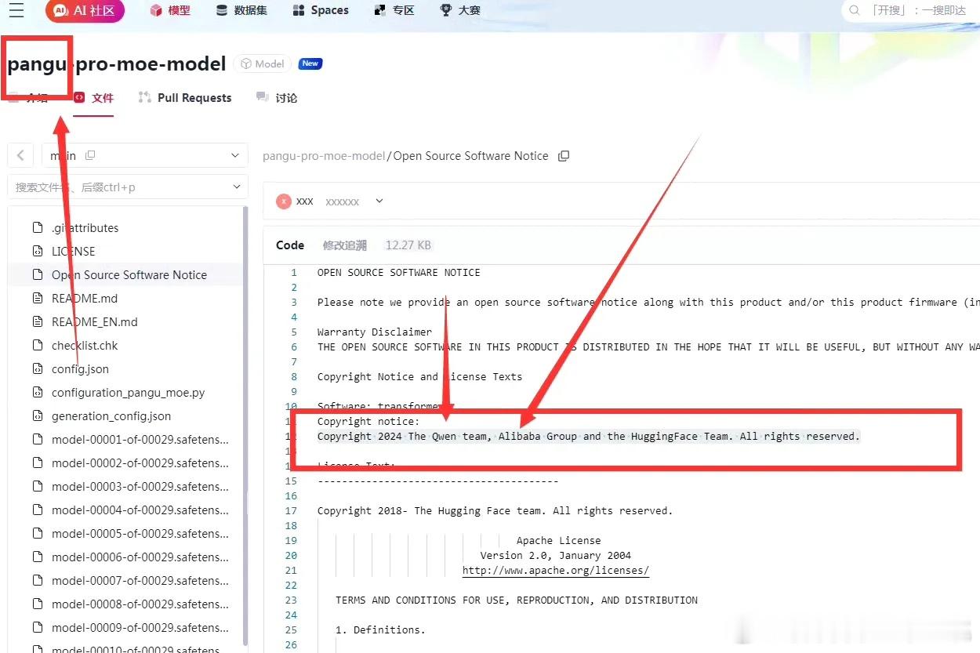The height and width of the screenshot is (653, 980).
Task: Click the 12.27 KB file size text
Action: coord(408,245)
